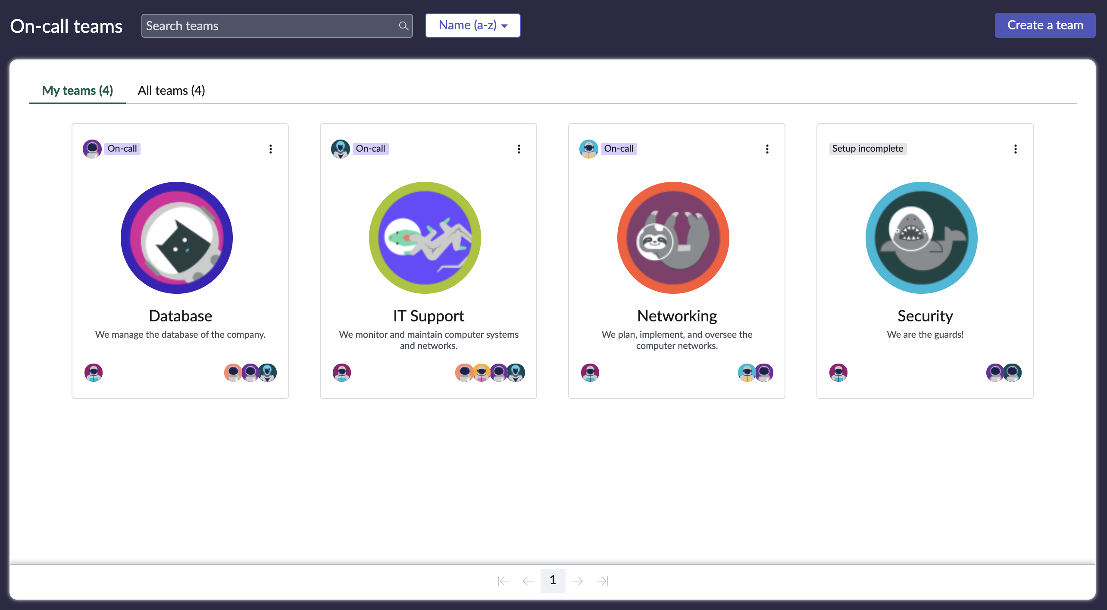The height and width of the screenshot is (610, 1107).
Task: Go to last page pagination arrow
Action: (603, 581)
